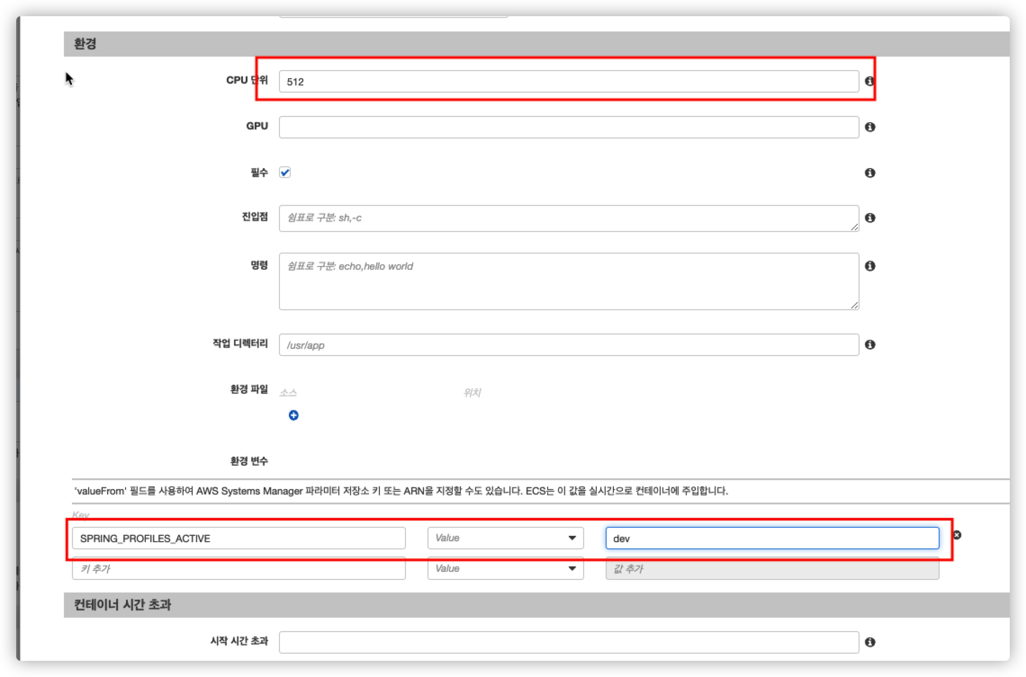Click the 진입점 text area
Viewport: 1026px width, 677px height.
coord(568,218)
